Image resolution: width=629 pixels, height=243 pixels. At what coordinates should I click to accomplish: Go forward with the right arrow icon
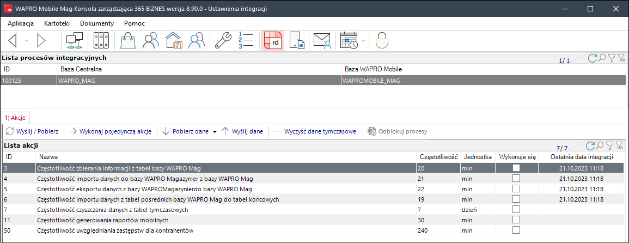(41, 40)
